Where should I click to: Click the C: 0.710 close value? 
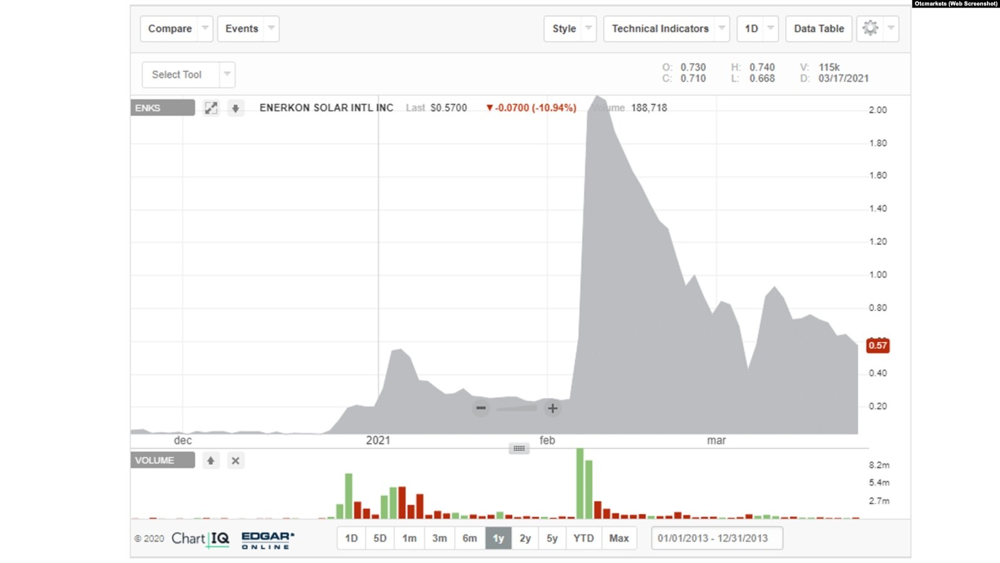click(684, 78)
